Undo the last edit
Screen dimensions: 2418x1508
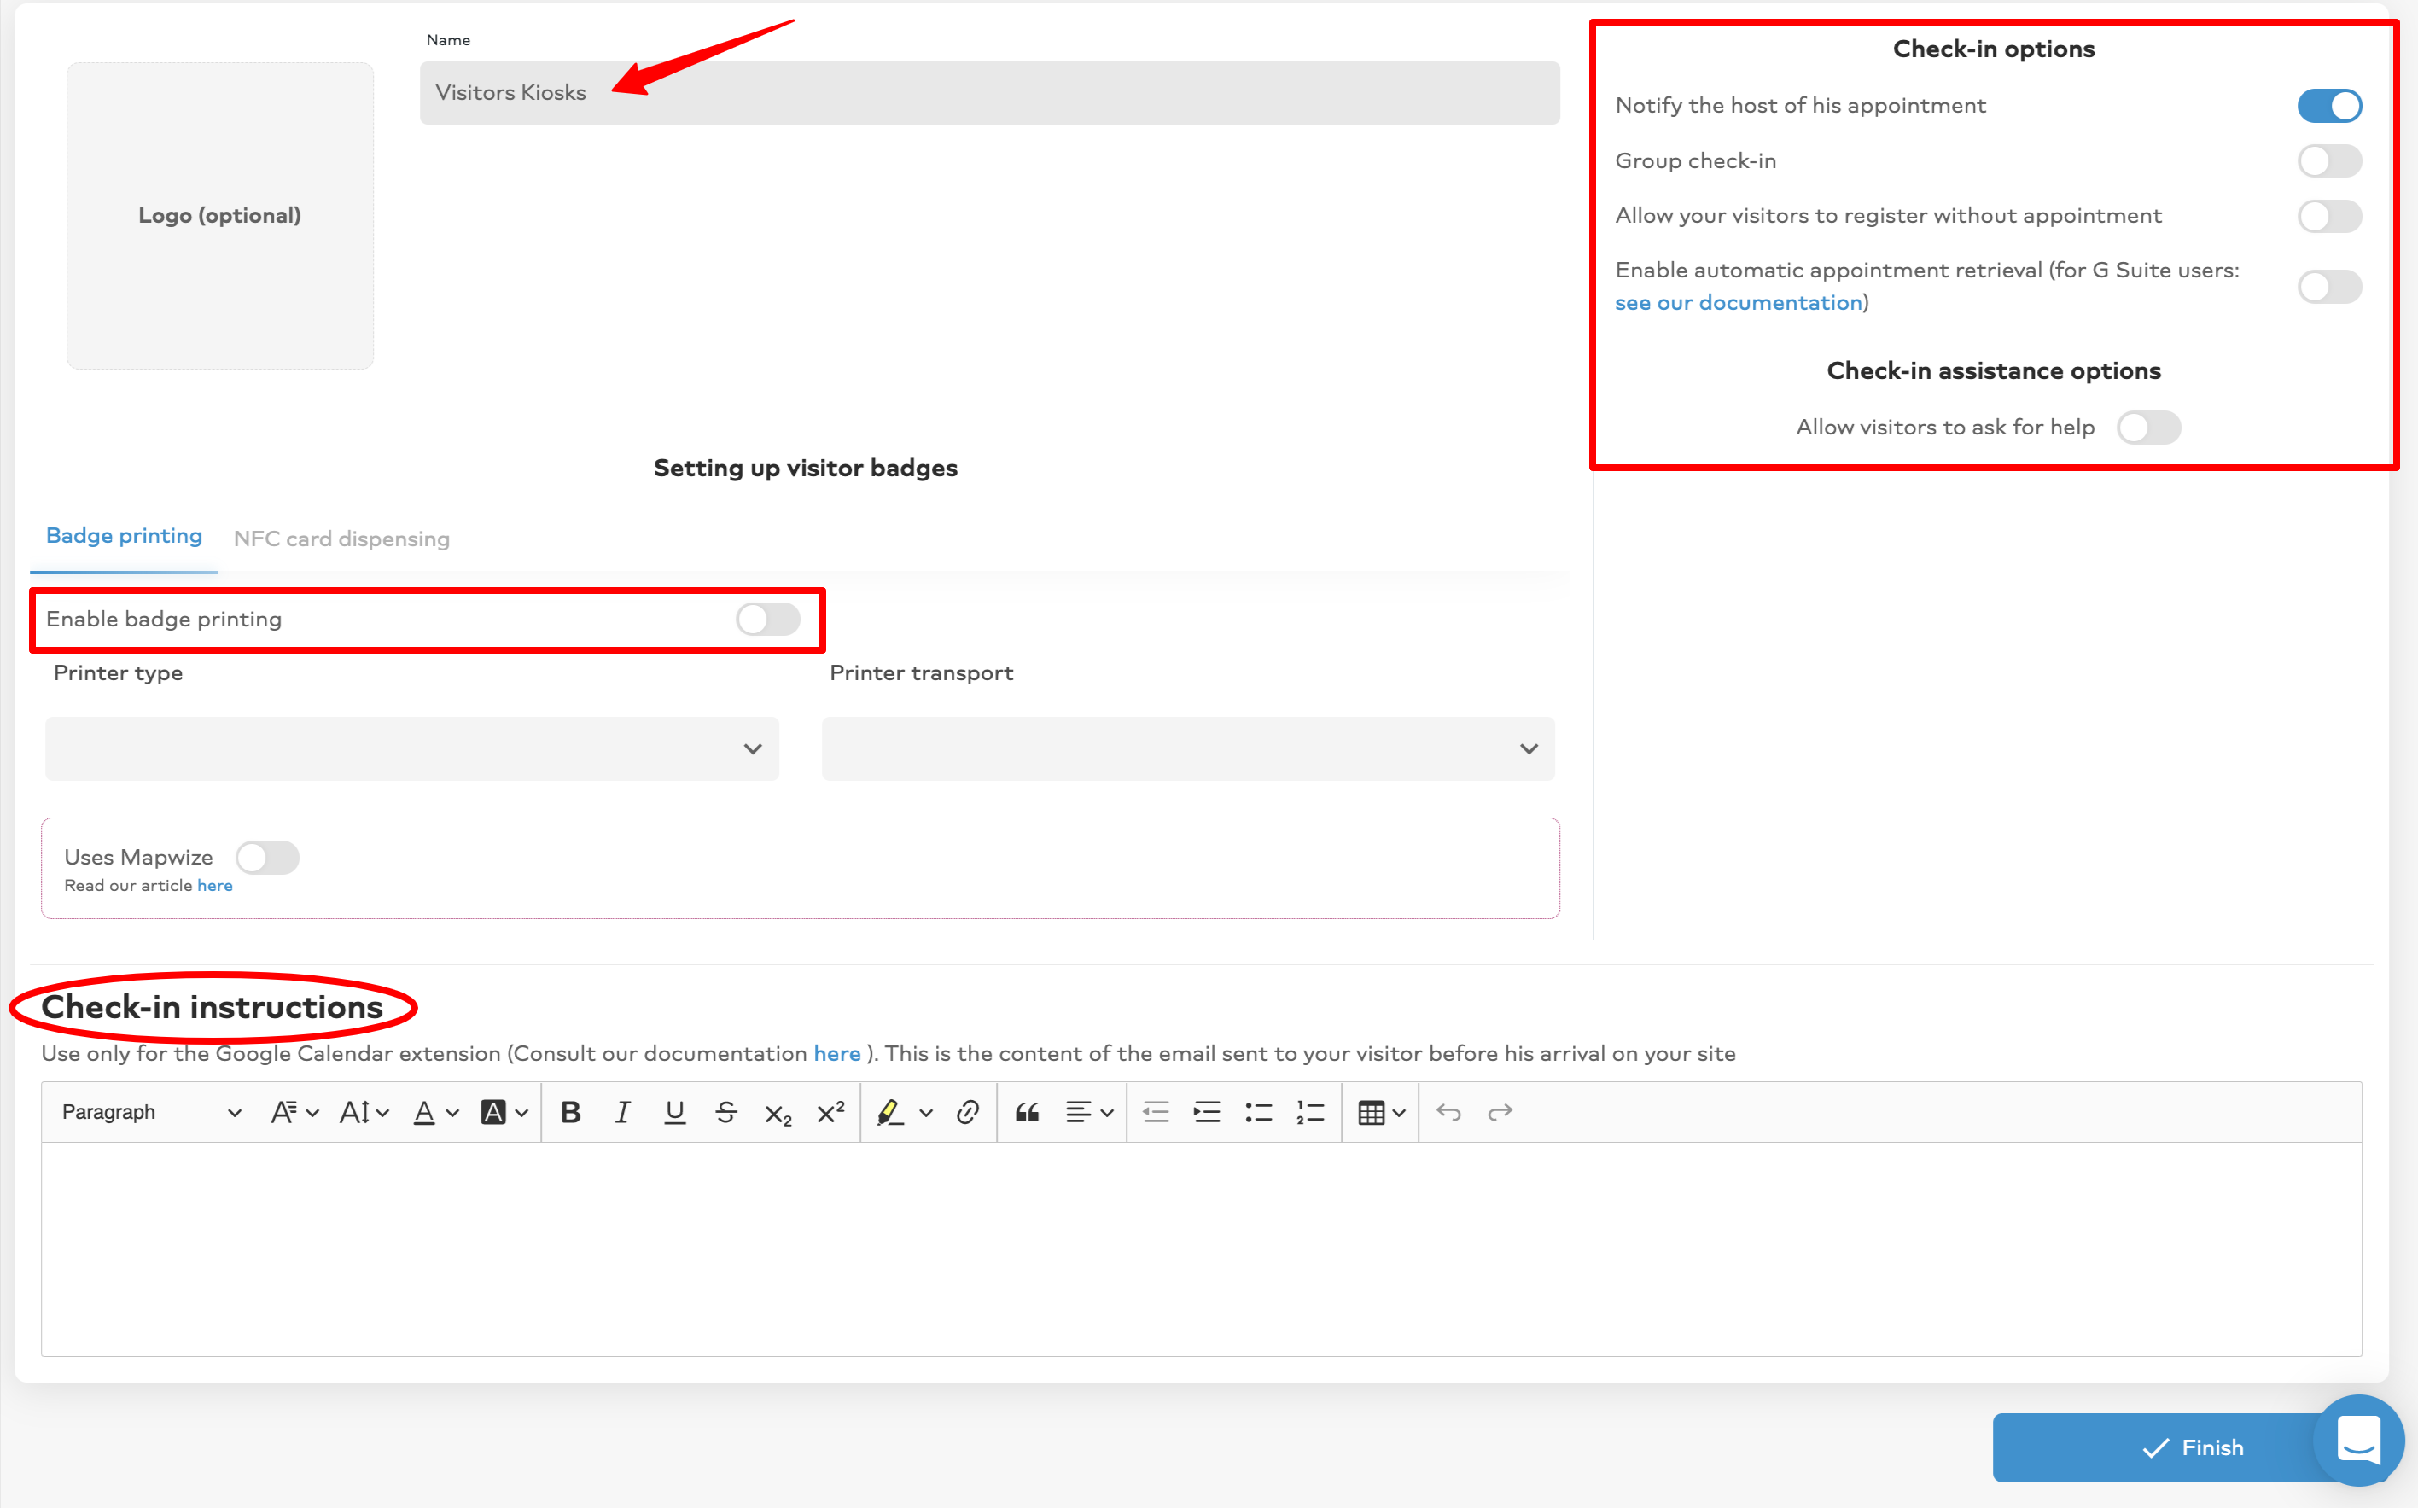[1448, 1112]
